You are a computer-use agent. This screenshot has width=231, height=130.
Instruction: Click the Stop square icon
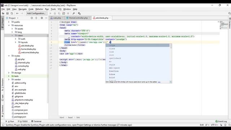[x=68, y=13]
